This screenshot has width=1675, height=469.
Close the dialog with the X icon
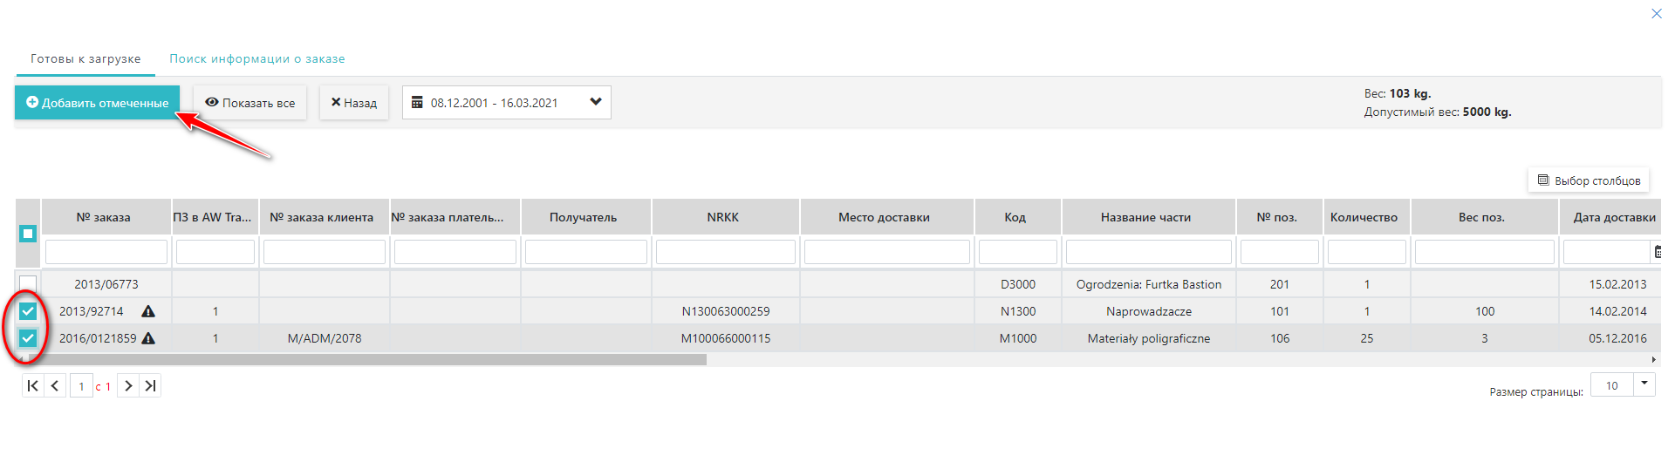(1656, 13)
